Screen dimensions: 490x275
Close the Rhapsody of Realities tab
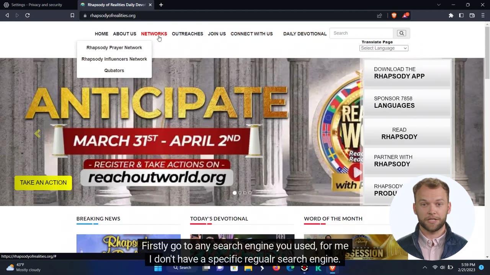coord(150,5)
